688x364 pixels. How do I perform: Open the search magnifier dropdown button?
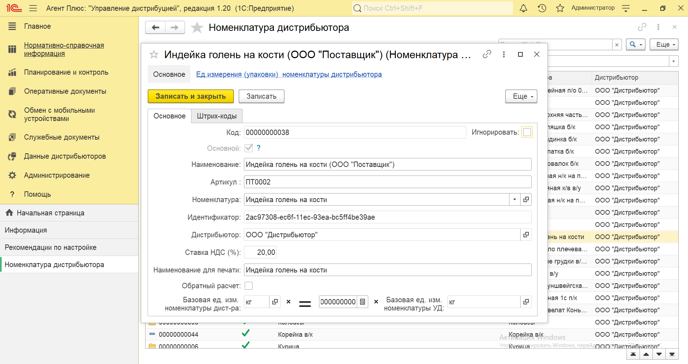tap(636, 45)
